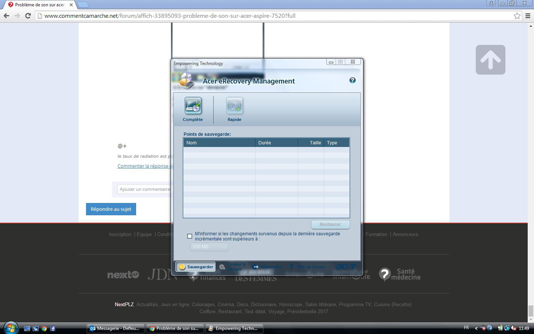
Task: Open the Santé médecine footer logo
Action: click(x=400, y=274)
